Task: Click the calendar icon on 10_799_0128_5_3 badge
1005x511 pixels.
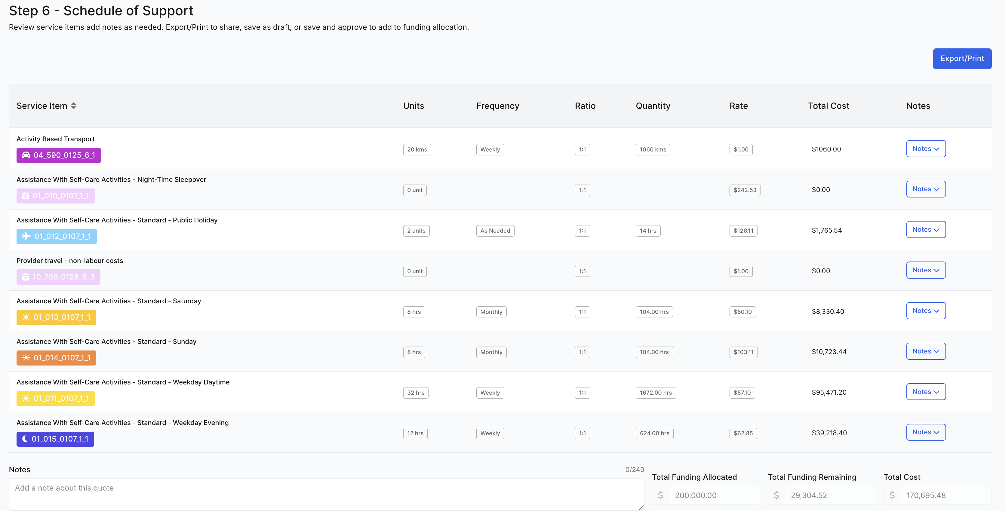Action: point(25,277)
